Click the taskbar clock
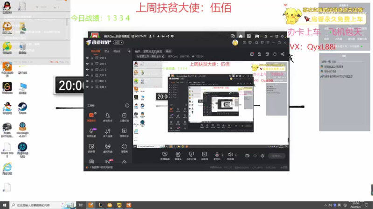The image size is (373, 209). coord(356,205)
